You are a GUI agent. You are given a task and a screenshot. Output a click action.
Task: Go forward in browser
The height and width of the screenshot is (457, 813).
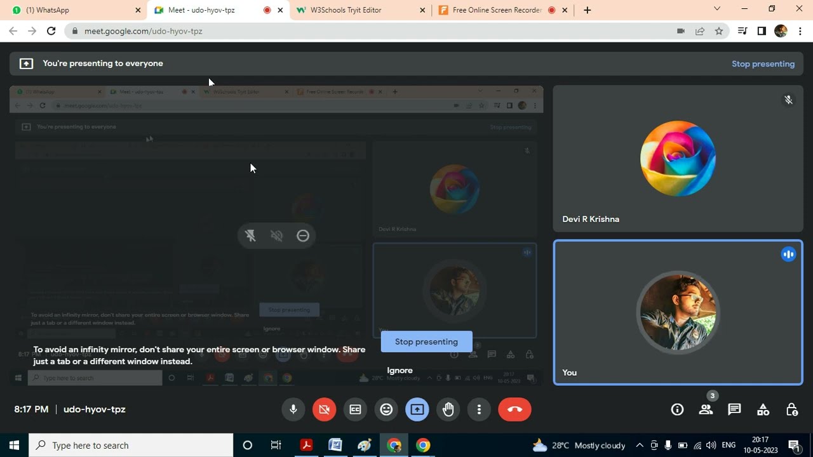pyautogui.click(x=32, y=31)
